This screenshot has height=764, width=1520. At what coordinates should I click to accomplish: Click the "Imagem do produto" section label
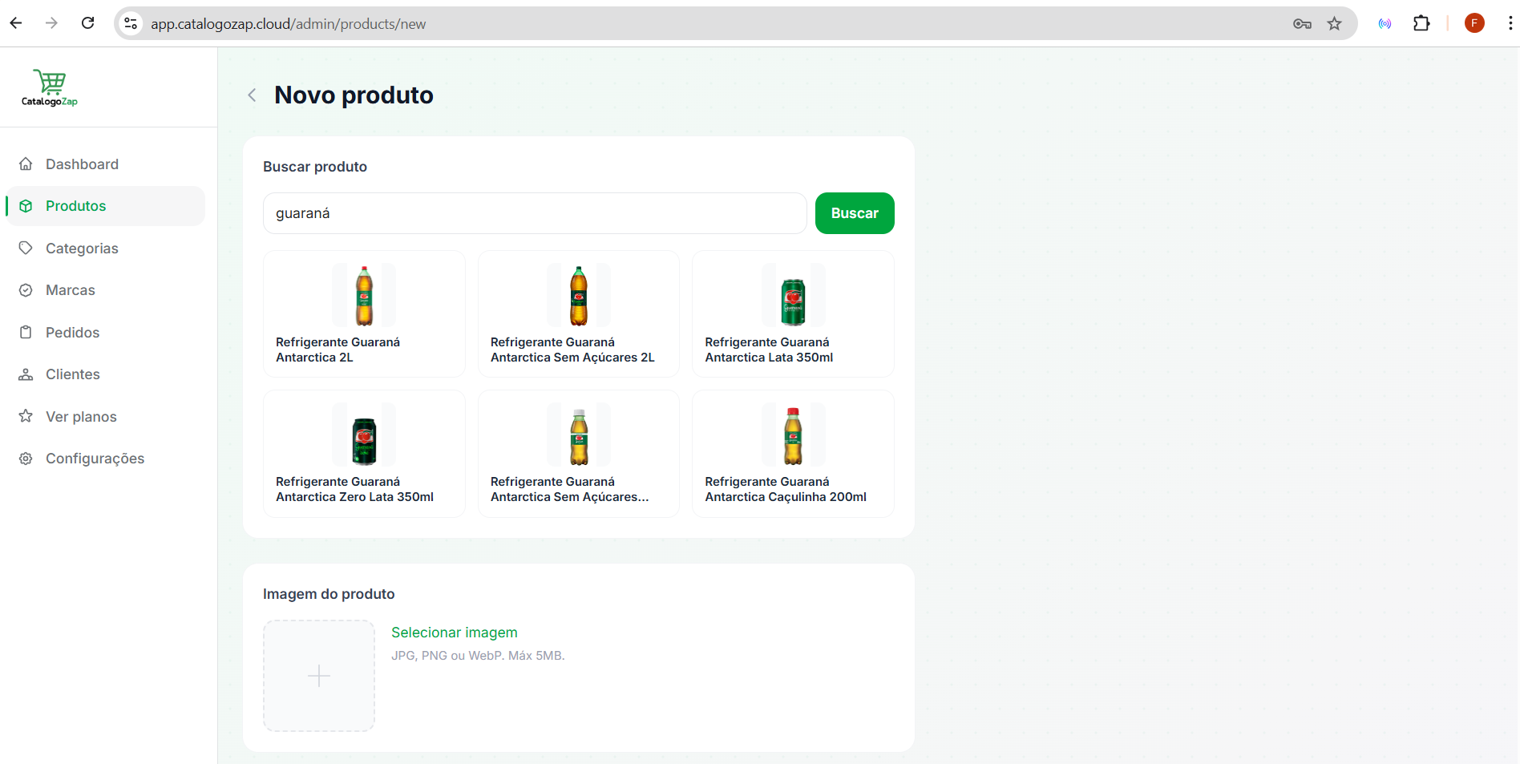tap(329, 594)
